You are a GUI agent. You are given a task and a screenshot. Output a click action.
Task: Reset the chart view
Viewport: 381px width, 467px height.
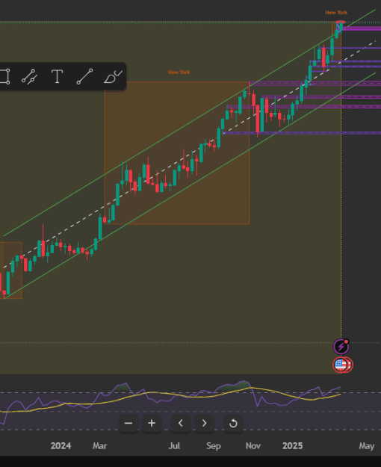tap(233, 423)
